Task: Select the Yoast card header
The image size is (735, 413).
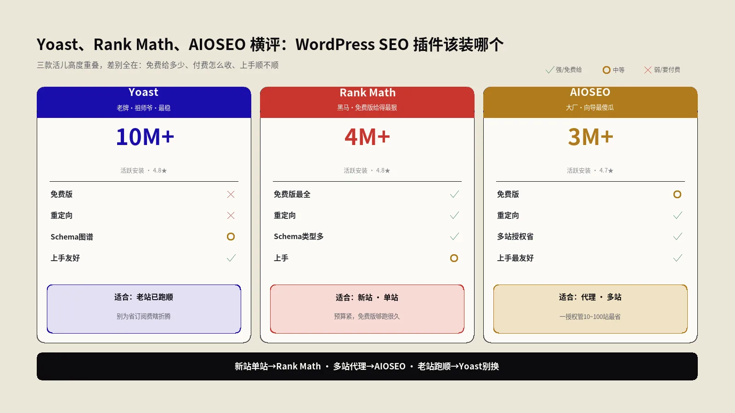Action: [144, 102]
